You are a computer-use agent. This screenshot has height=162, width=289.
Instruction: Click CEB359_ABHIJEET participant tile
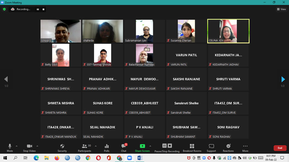tap(144, 103)
